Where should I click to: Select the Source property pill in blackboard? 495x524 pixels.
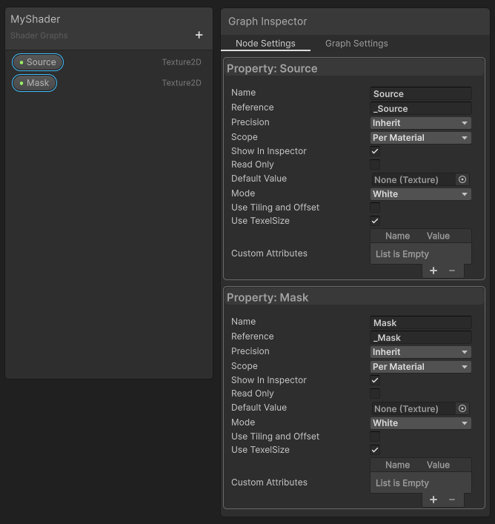click(x=38, y=62)
